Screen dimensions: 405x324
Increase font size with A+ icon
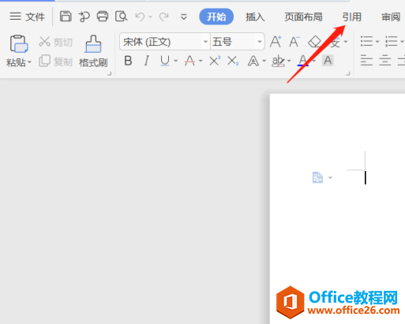(276, 42)
